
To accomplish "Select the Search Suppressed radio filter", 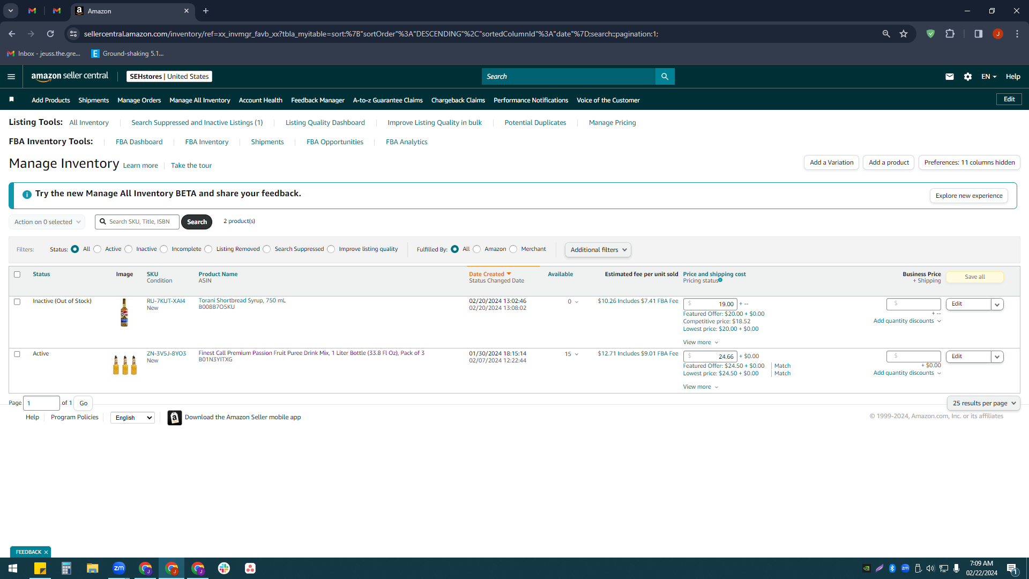I will pyautogui.click(x=267, y=249).
